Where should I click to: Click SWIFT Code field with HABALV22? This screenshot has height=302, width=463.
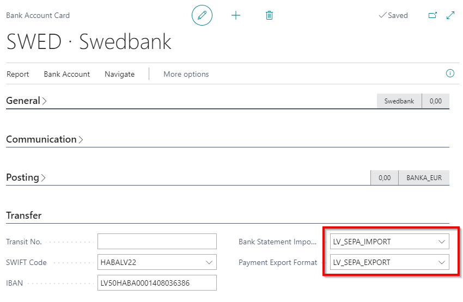[x=157, y=262]
